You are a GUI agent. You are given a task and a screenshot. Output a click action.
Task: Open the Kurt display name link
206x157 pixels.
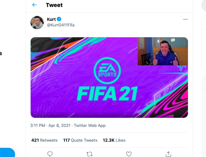click(51, 19)
